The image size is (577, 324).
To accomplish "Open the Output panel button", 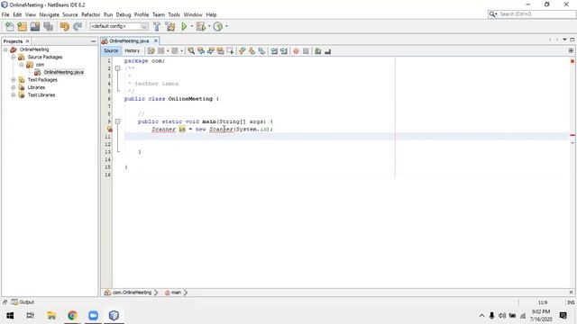I will (x=23, y=302).
